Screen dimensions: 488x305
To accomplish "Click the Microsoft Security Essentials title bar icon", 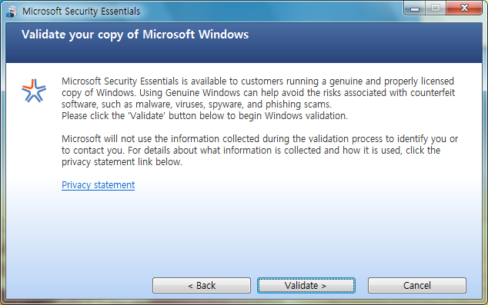I will click(12, 12).
